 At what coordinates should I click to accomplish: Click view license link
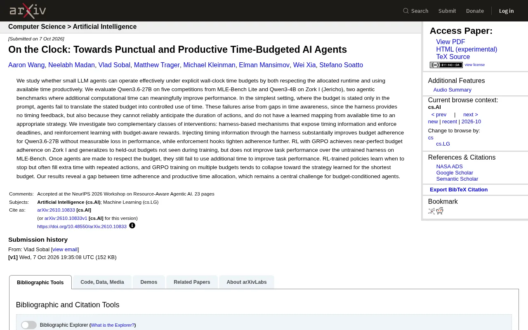[x=475, y=65]
